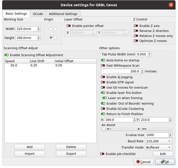Toggle Reverse Z direction switch
The image size is (178, 168).
(x=136, y=31)
